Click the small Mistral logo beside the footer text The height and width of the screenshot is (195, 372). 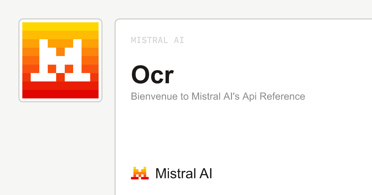[140, 173]
